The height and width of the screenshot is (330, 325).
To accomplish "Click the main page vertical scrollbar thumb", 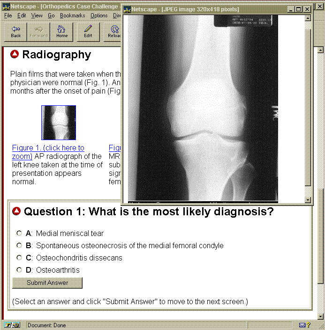I will 320,236.
